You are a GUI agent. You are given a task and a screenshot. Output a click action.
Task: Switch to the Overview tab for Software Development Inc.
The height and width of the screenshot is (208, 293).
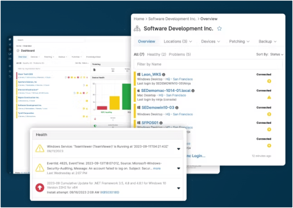(x=146, y=41)
